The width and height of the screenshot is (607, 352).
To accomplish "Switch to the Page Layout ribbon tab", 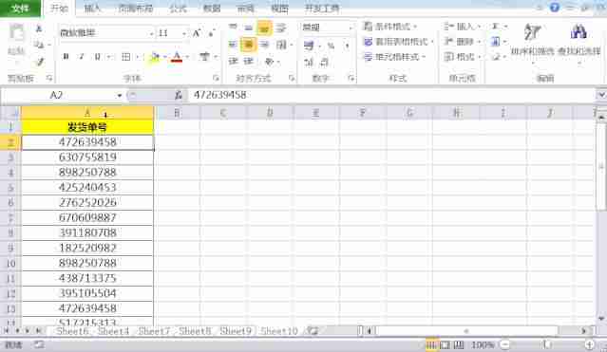I will [136, 9].
